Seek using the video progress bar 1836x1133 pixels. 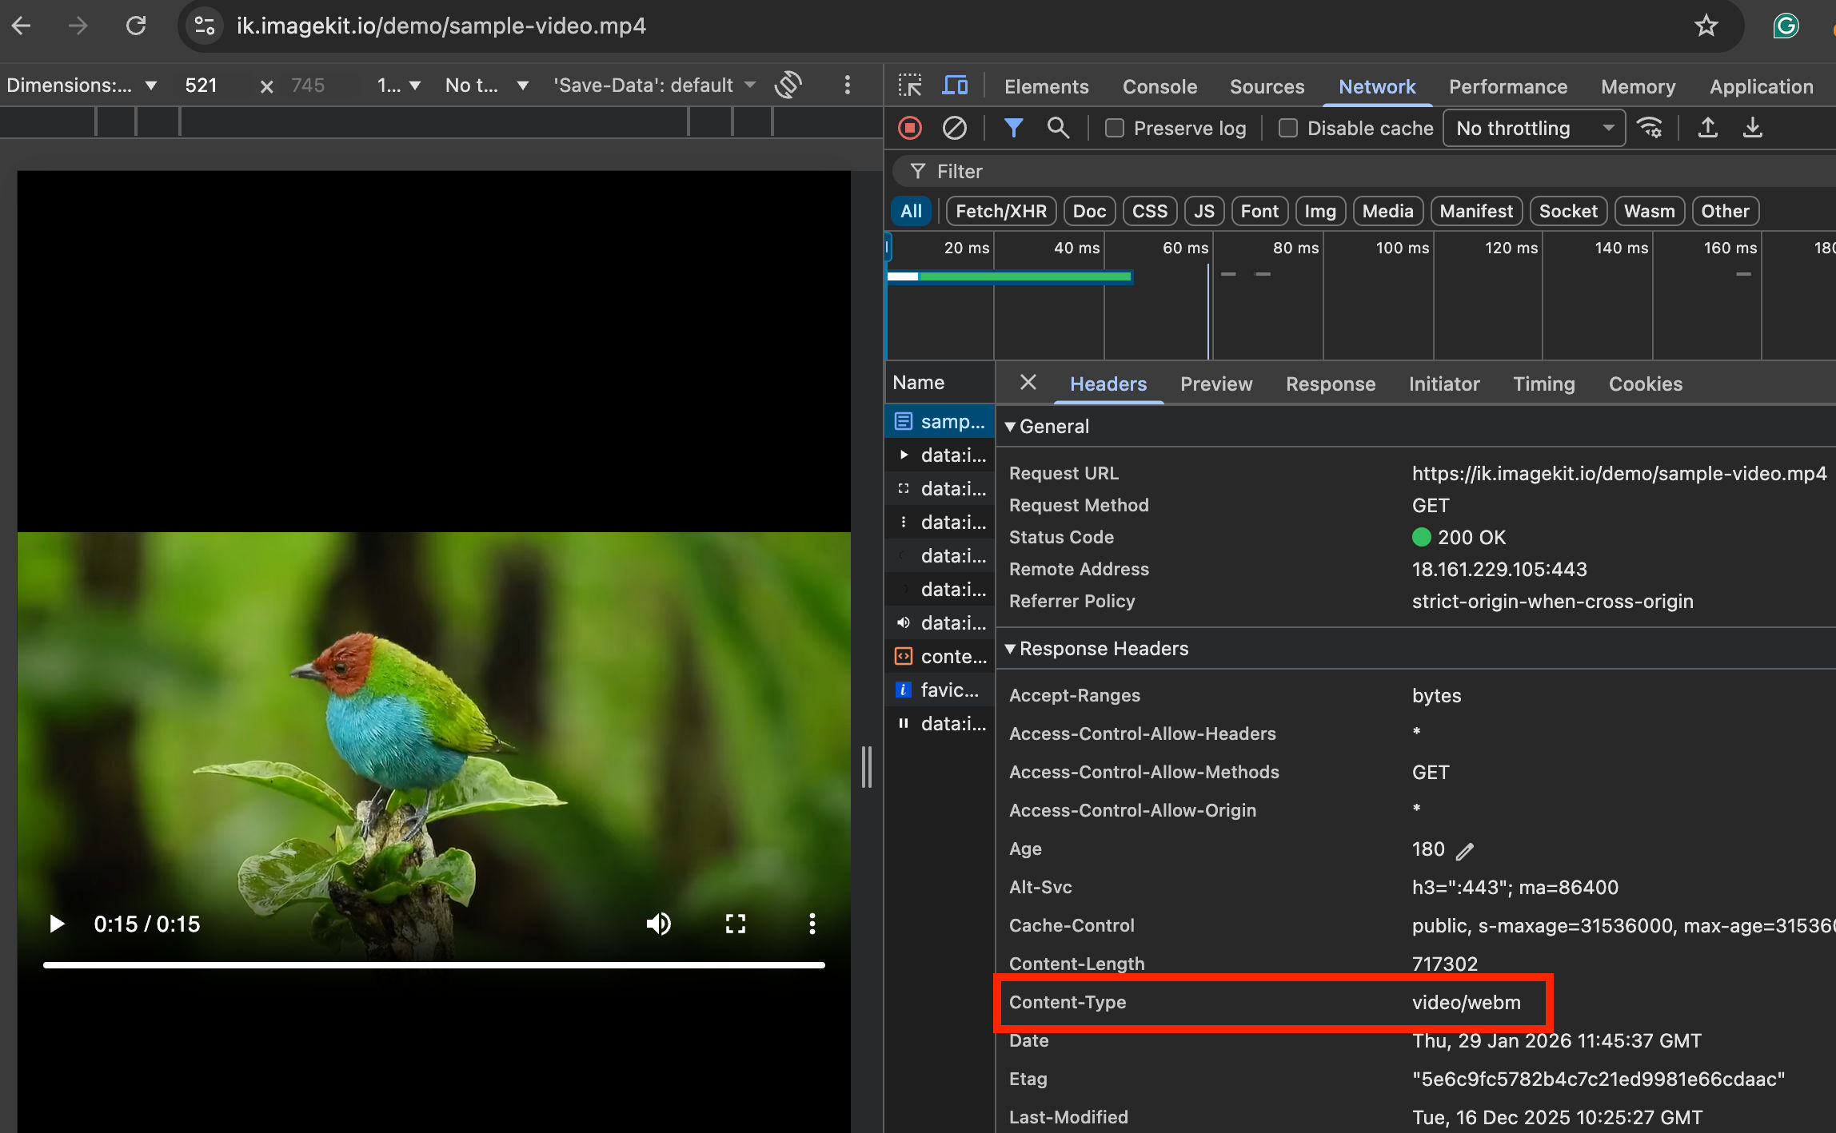(434, 965)
